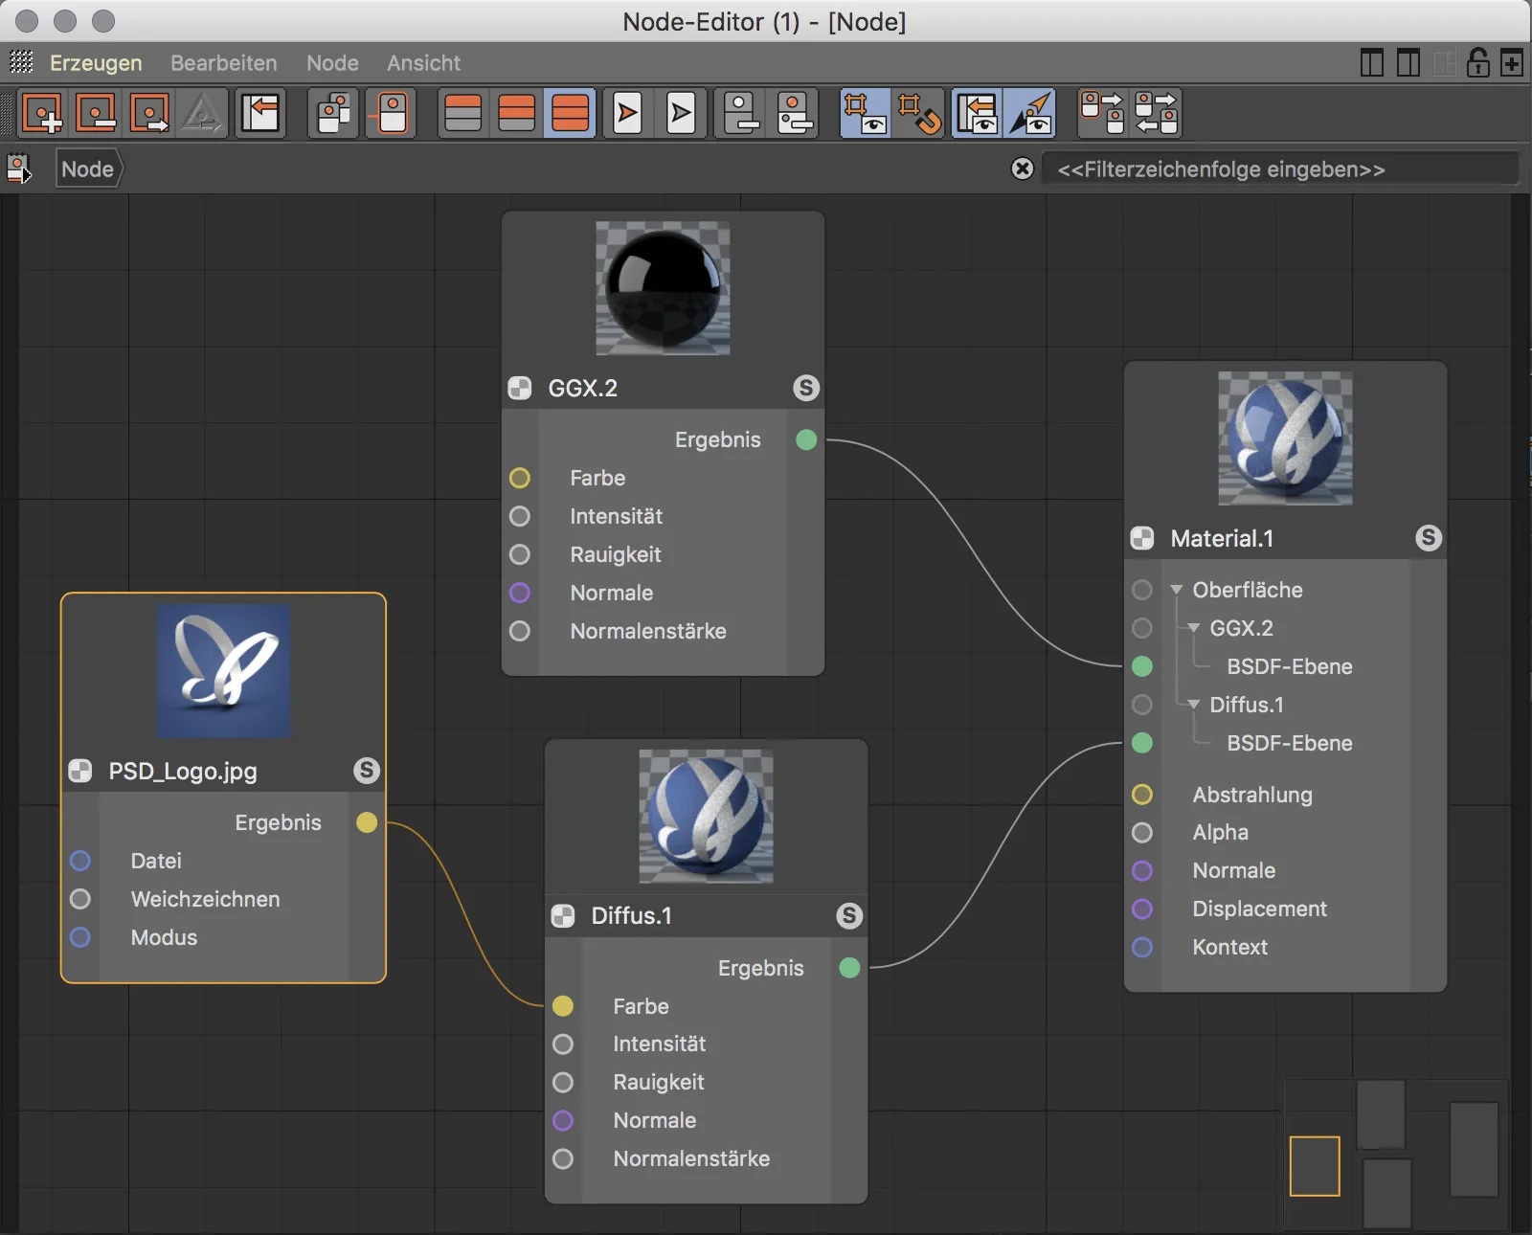
Task: Toggle solo S button on Material.1 node
Action: pos(1429,538)
